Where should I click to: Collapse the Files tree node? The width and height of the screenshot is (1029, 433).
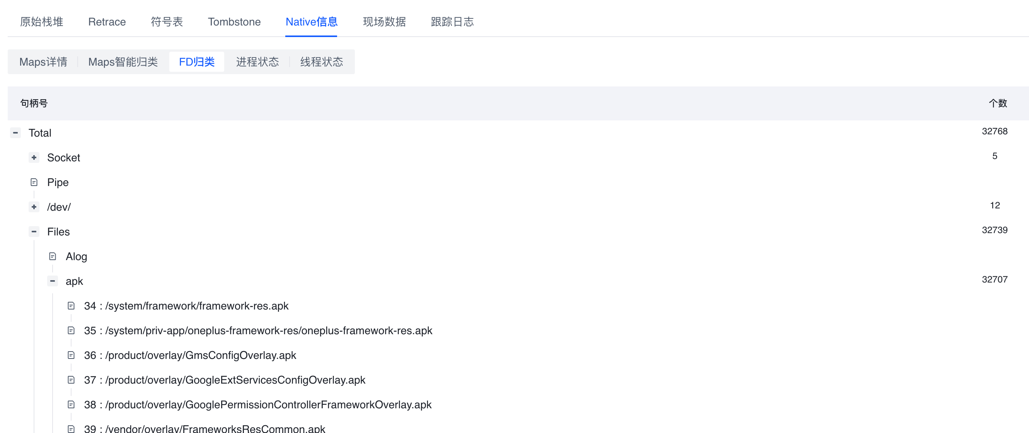pos(34,232)
